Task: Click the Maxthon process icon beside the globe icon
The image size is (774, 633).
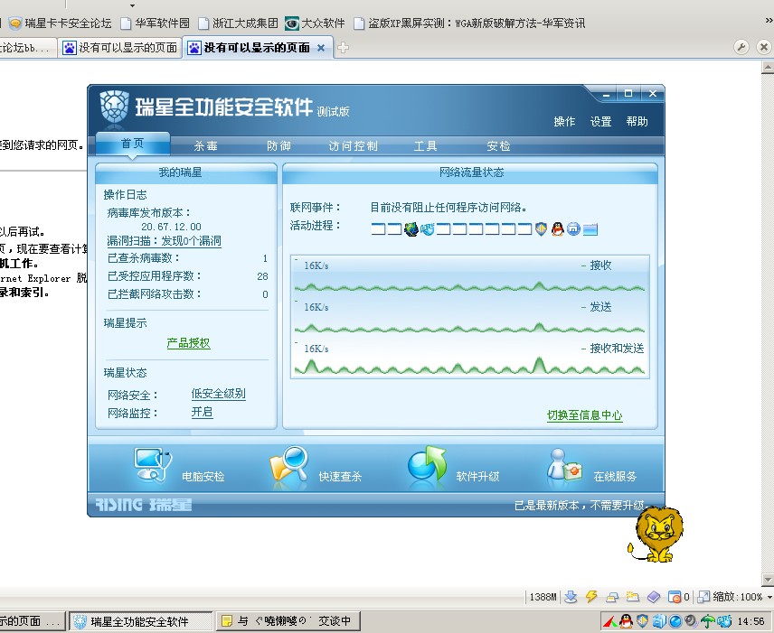Action: (x=427, y=228)
